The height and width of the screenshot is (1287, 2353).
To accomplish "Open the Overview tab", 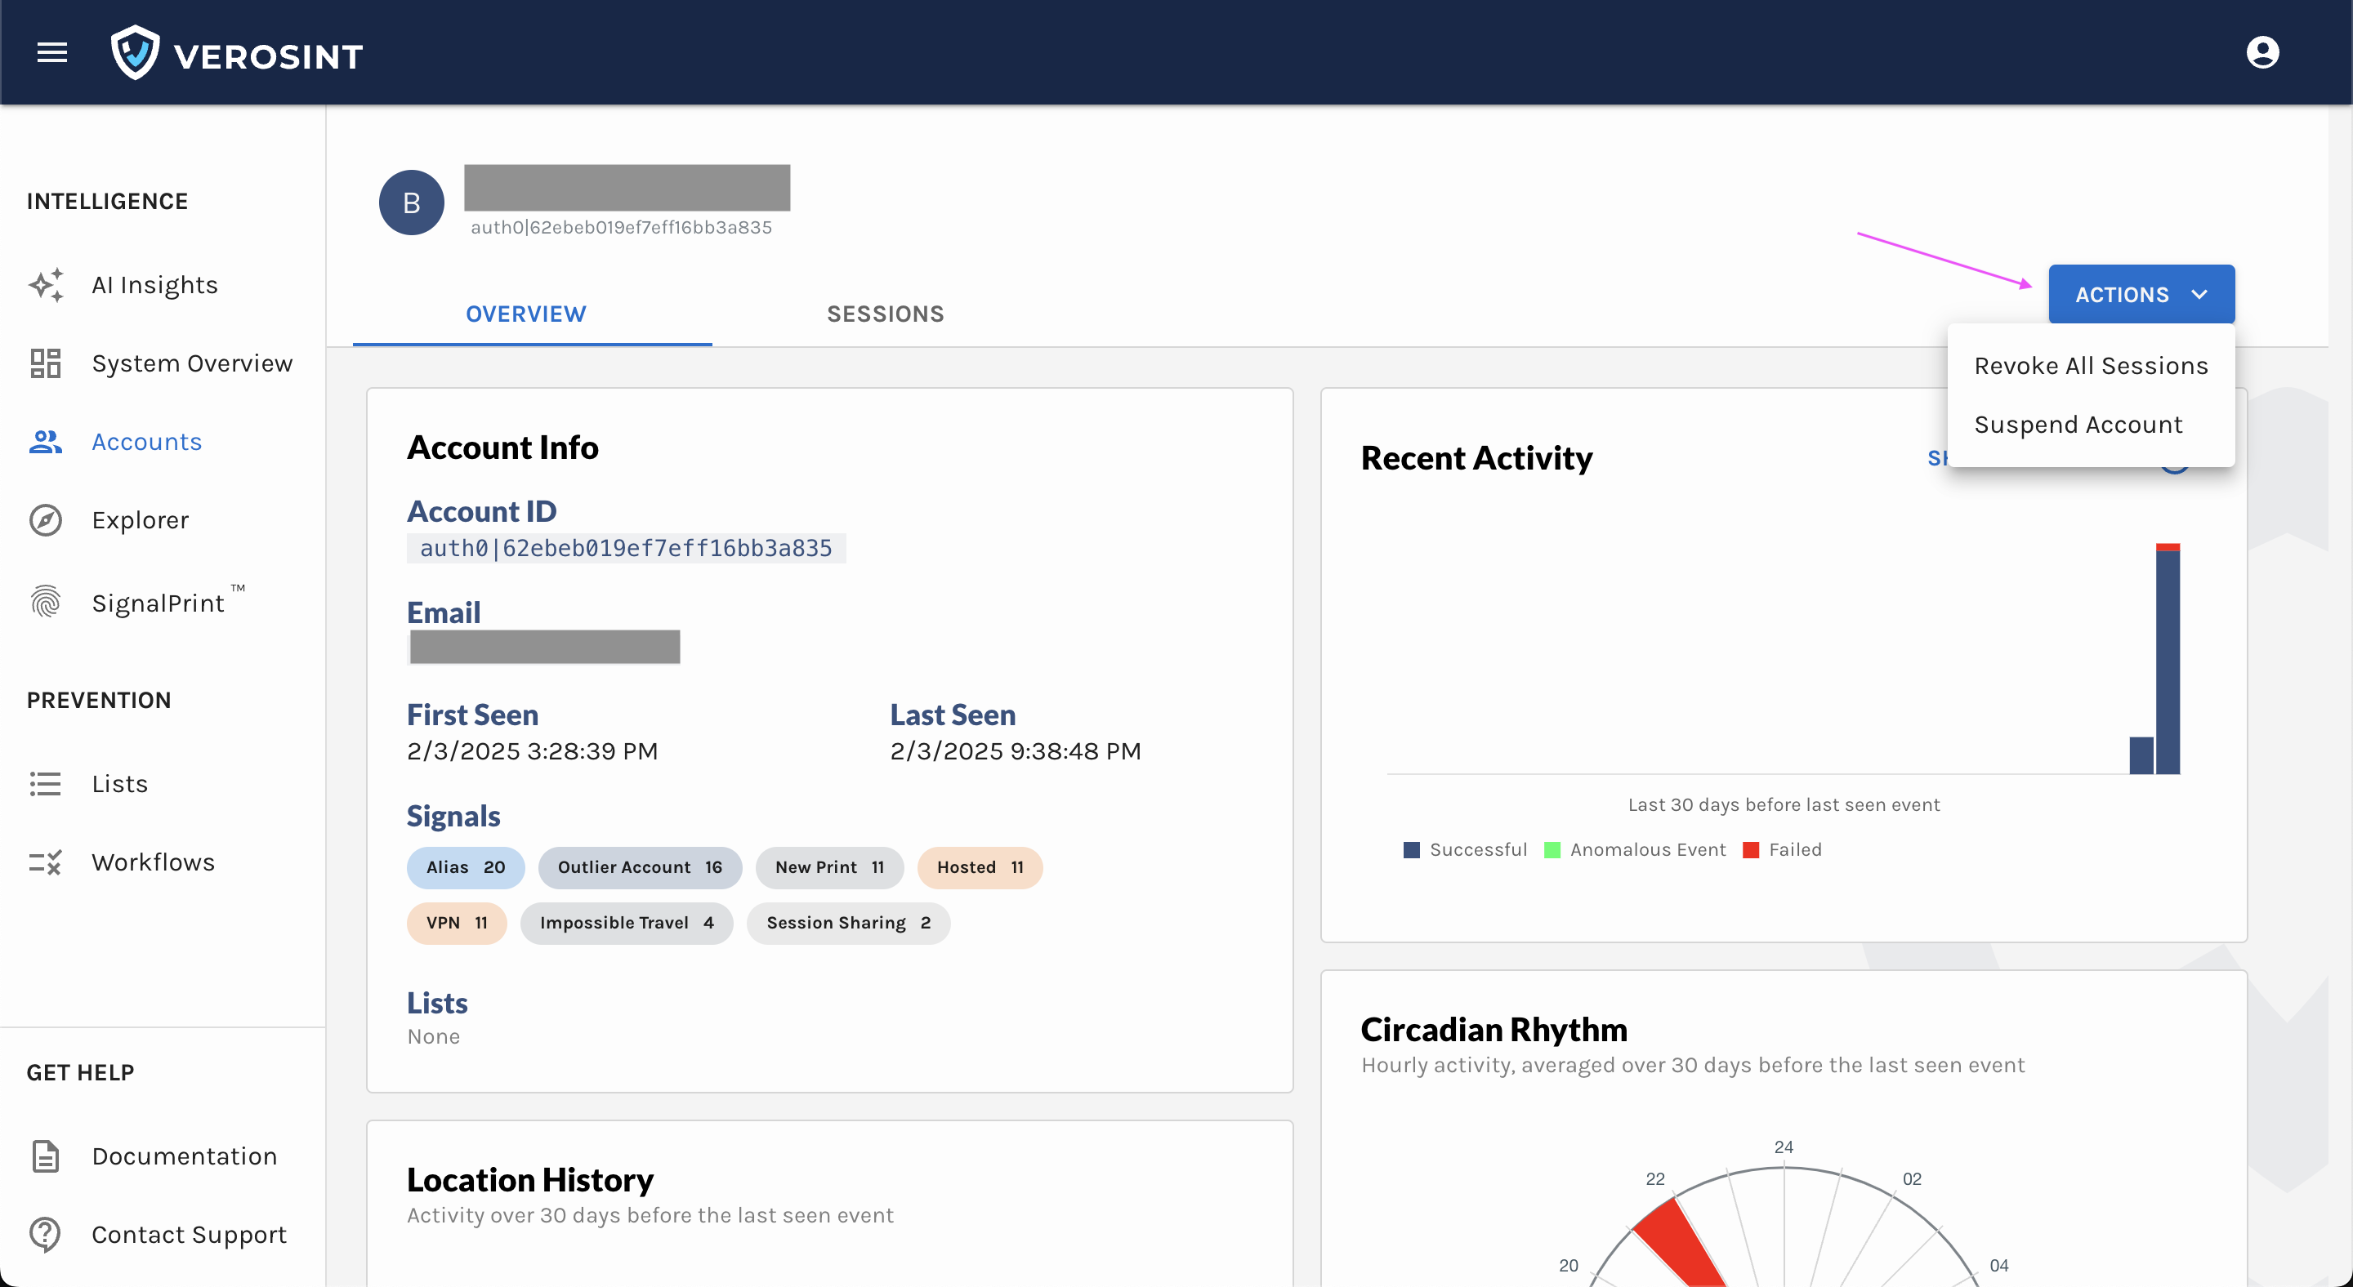I will point(526,312).
